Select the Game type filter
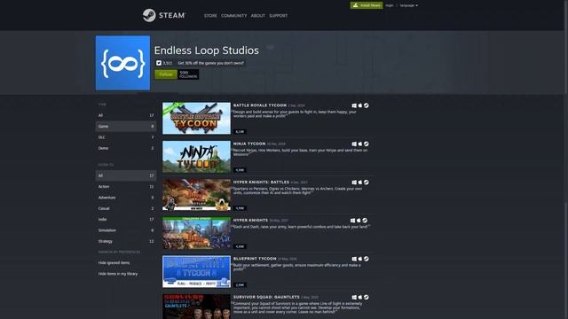The height and width of the screenshot is (319, 568). coord(126,126)
